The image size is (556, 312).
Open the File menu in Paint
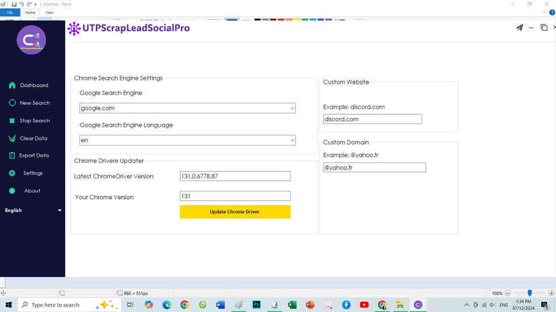click(x=10, y=12)
